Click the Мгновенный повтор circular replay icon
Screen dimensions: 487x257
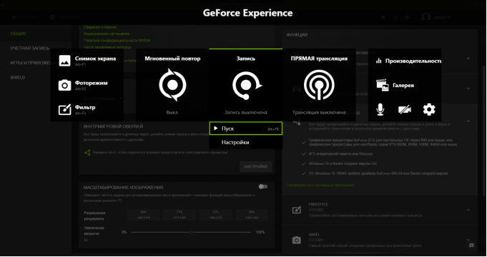pyautogui.click(x=172, y=85)
